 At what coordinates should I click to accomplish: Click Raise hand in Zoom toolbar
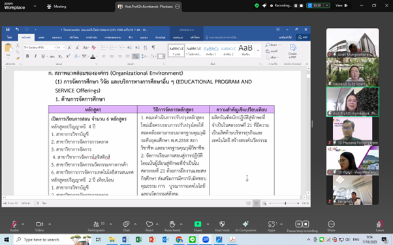(x=172, y=226)
